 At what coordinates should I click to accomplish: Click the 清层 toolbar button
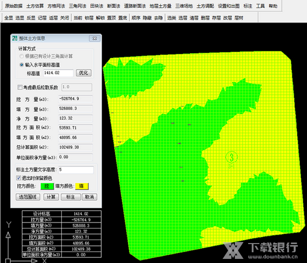click(194, 17)
